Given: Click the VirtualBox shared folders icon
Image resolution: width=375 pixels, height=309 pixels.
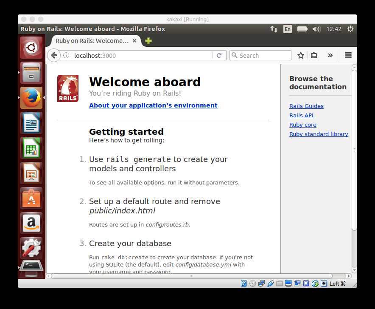Looking at the screenshot, I should 279,283.
